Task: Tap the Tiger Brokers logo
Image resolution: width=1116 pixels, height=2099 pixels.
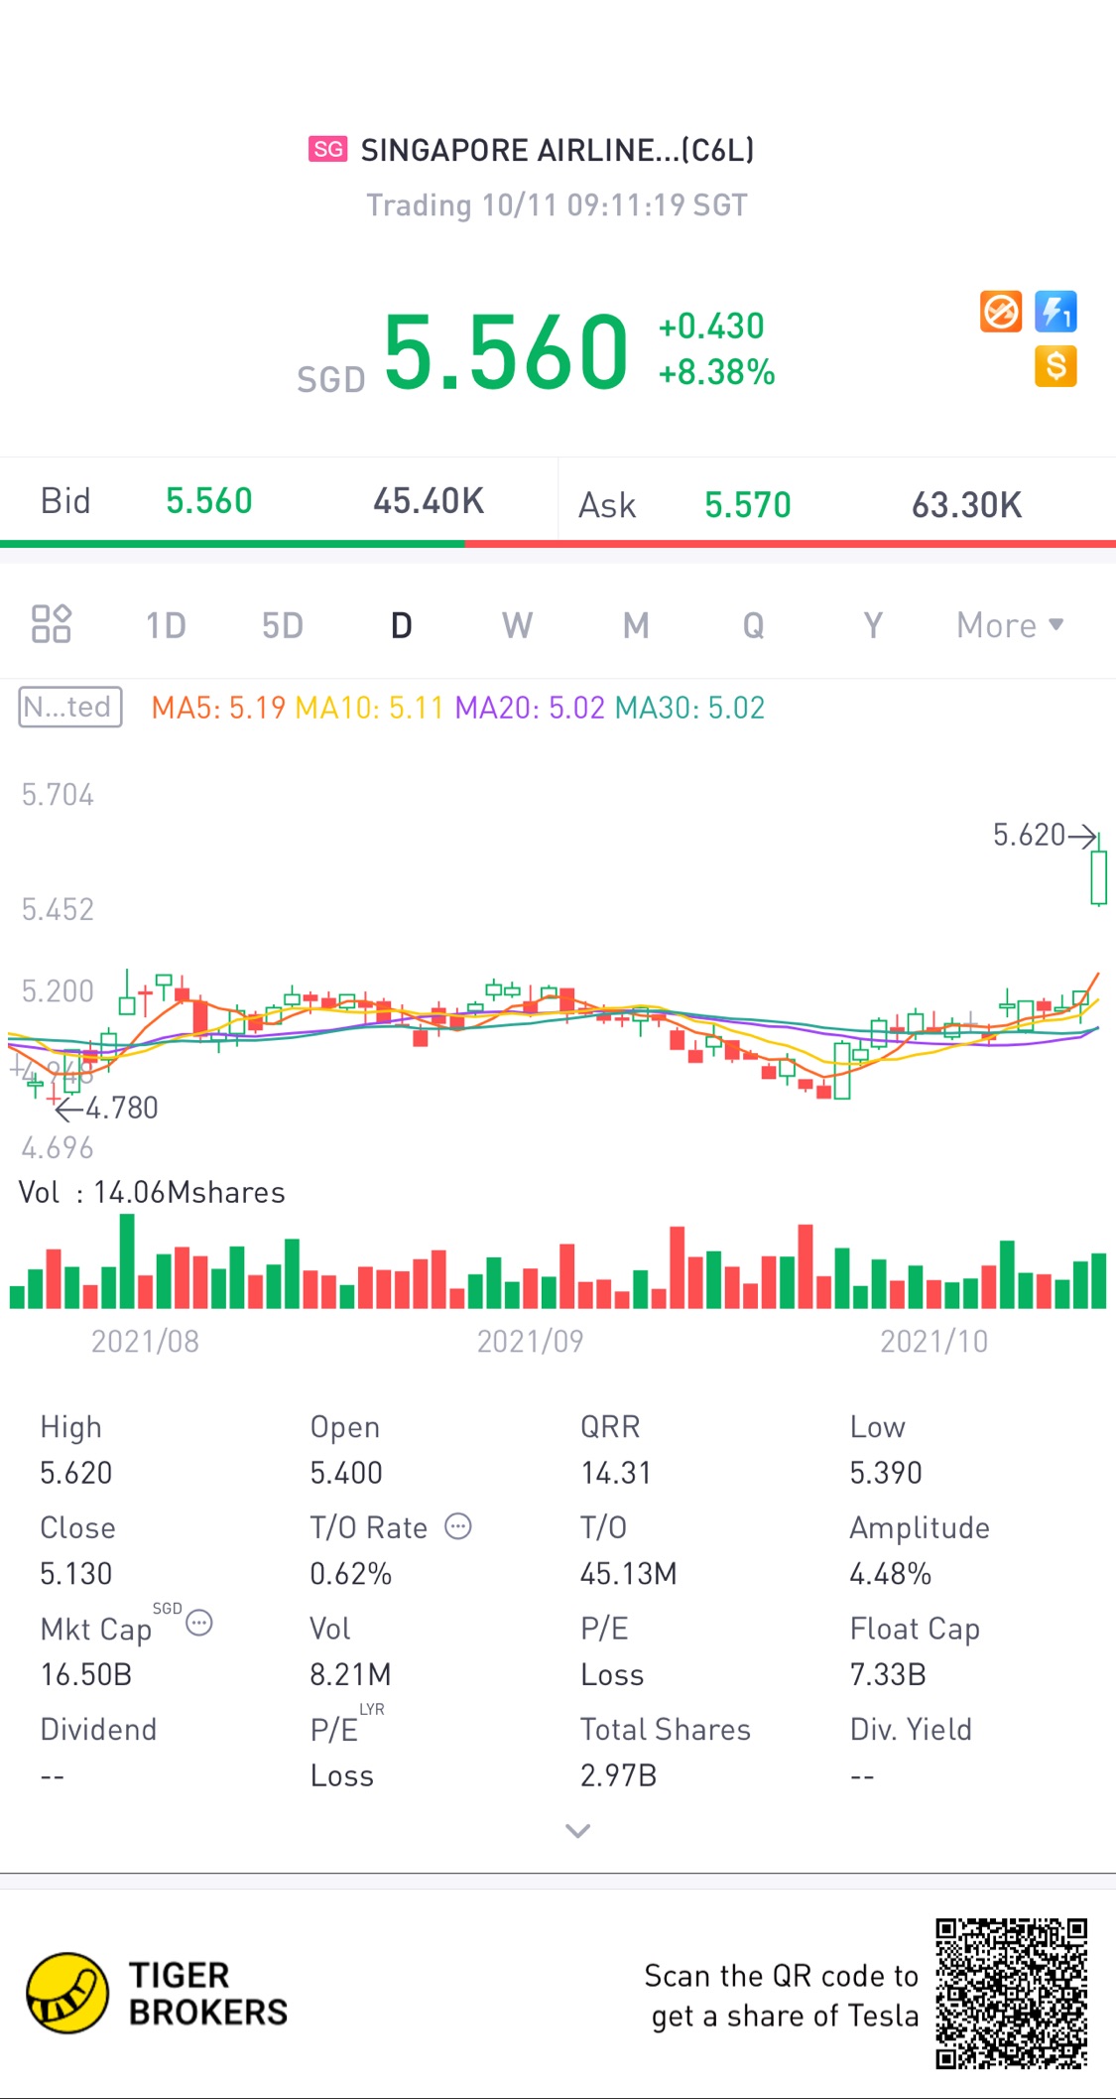Action: 158,1993
